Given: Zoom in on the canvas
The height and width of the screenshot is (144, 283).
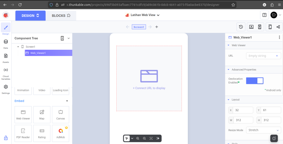Looking at the screenshot, I should click(138, 138).
